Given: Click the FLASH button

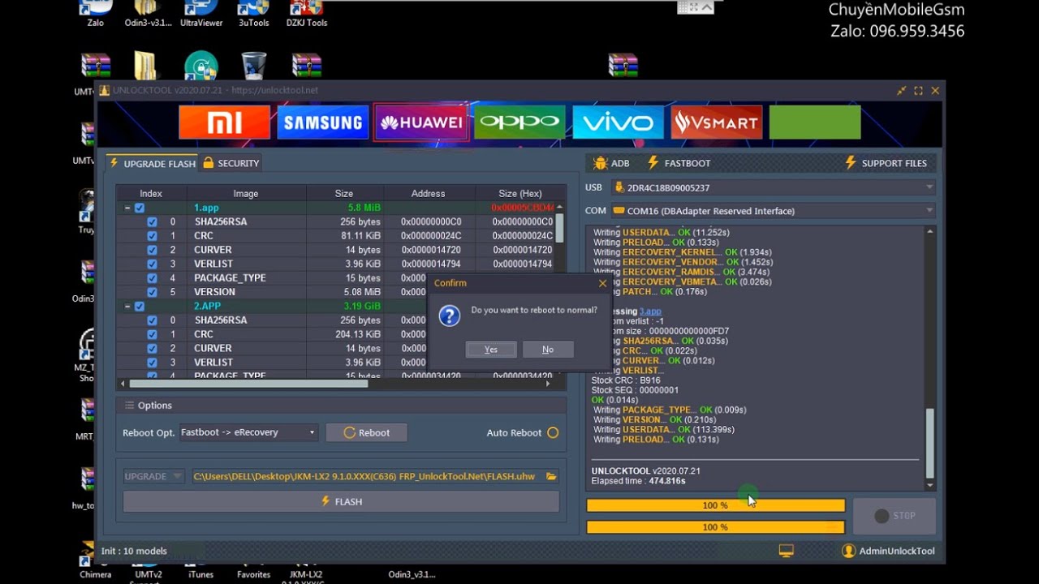Looking at the screenshot, I should pos(341,501).
